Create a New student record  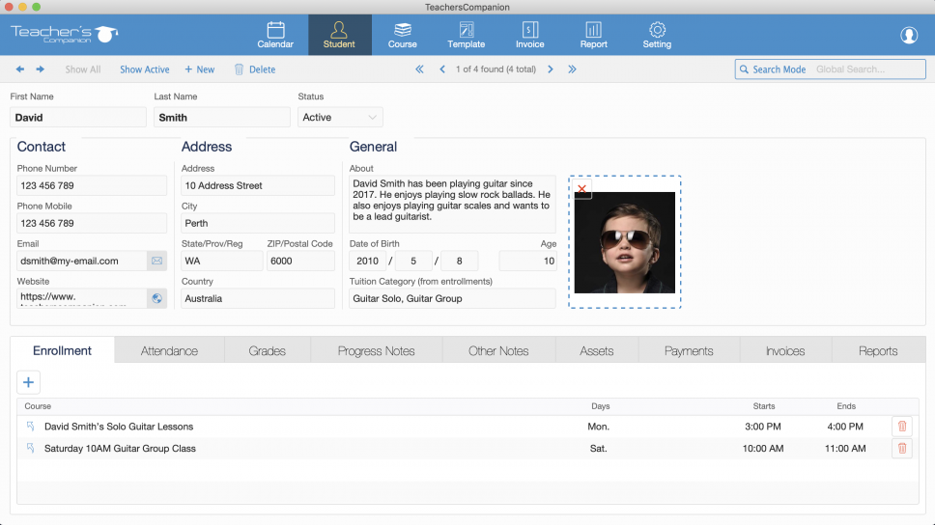[200, 69]
